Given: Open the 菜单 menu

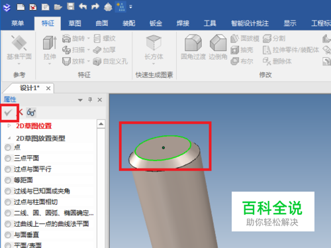Looking at the screenshot, I should point(18,23).
